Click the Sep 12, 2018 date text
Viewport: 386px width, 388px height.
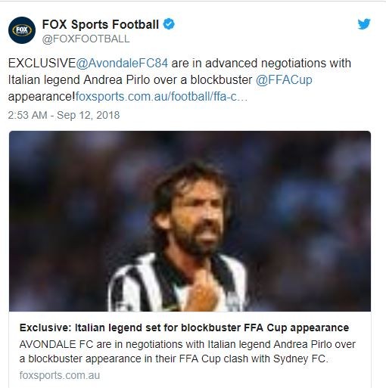coord(89,115)
